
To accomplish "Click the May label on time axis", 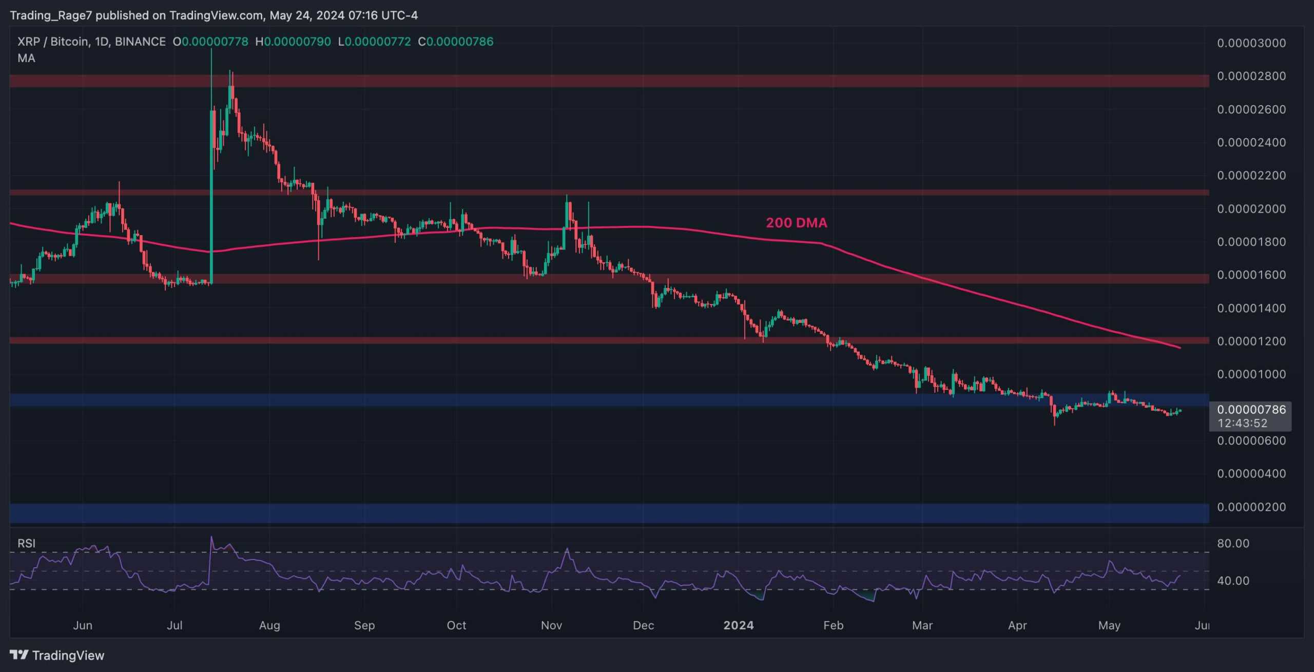I will (x=1109, y=625).
